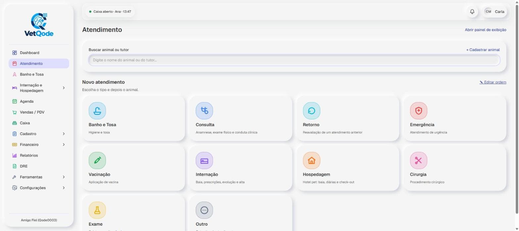Click Baia, prescrições, evolução e alta text
The image size is (519, 231).
click(x=220, y=182)
